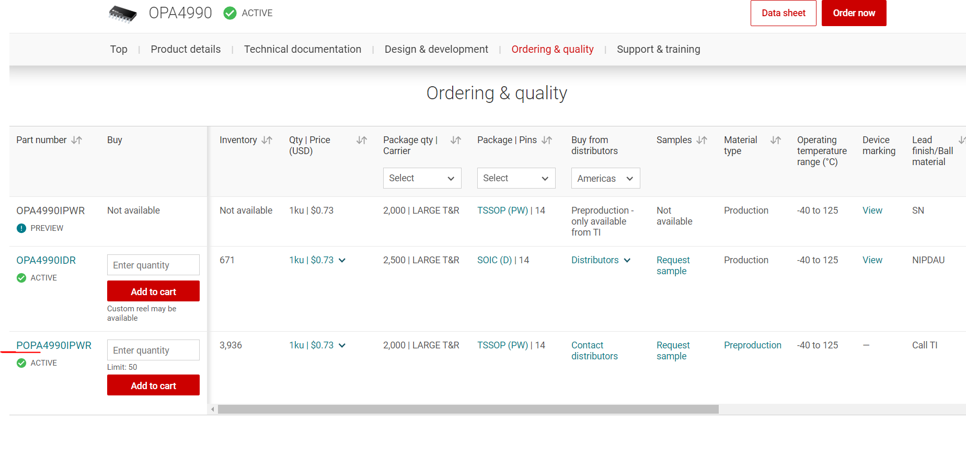966x456 pixels.
Task: Click quantity field for POPA4990IPWR
Action: pyautogui.click(x=153, y=350)
